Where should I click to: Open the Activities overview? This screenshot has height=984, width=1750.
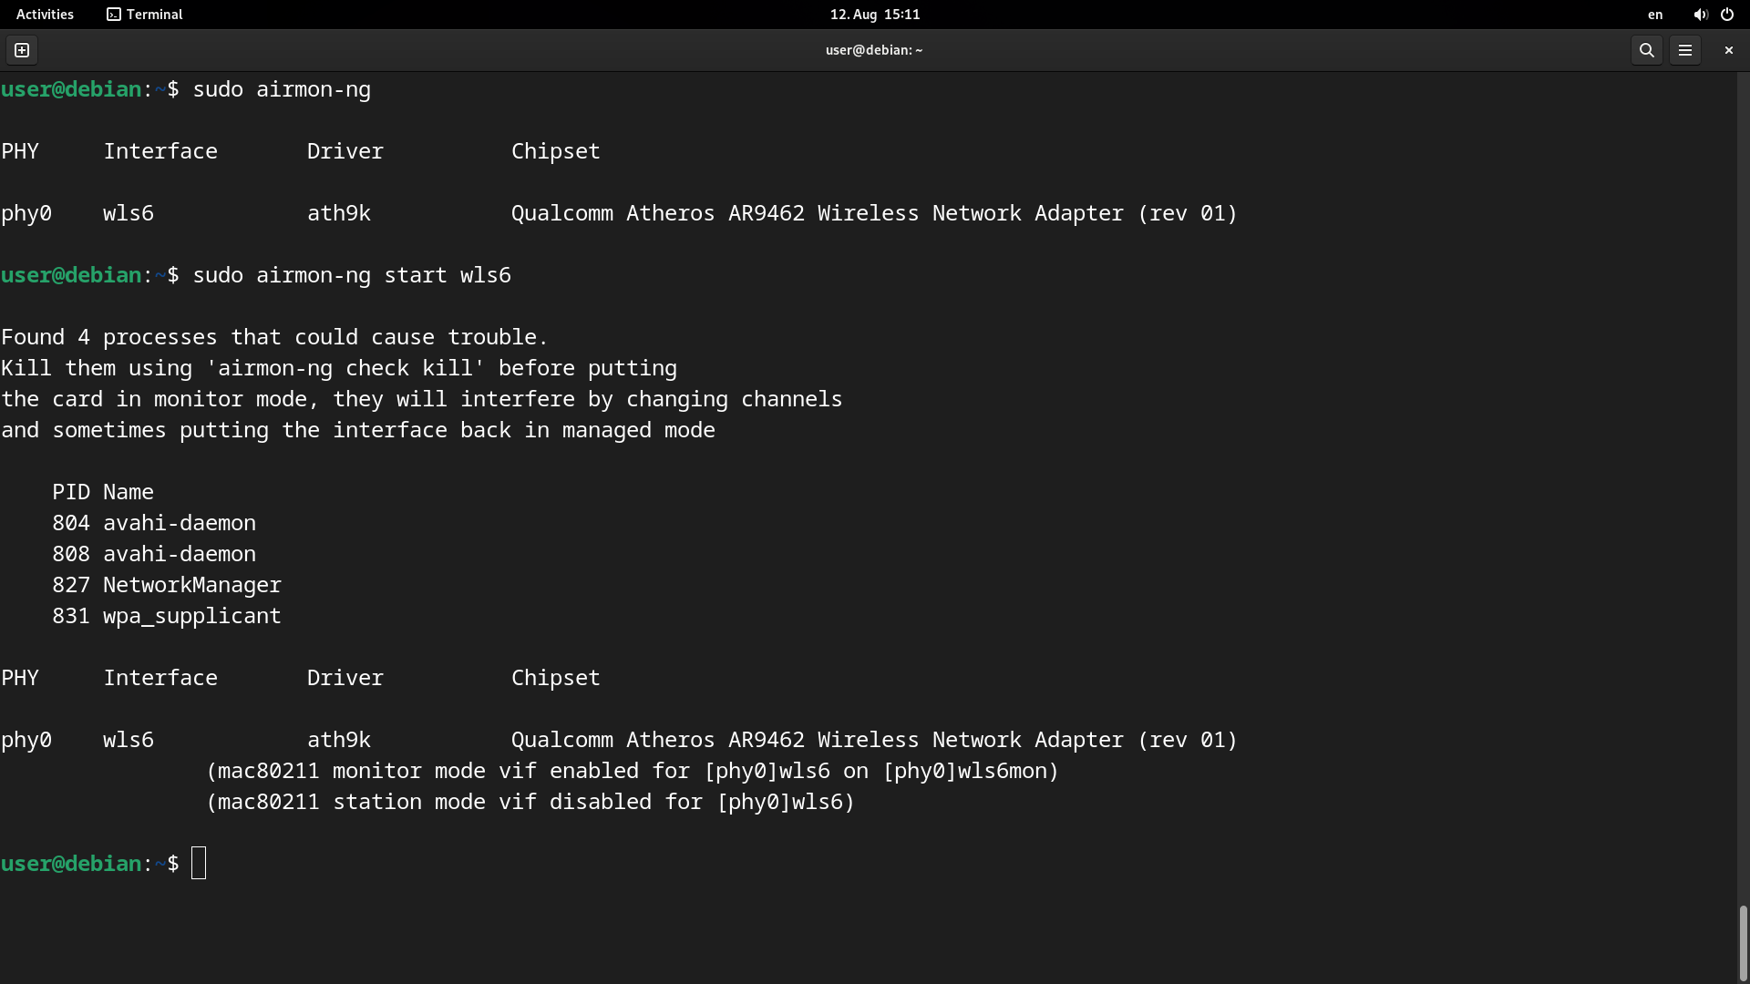click(x=44, y=15)
